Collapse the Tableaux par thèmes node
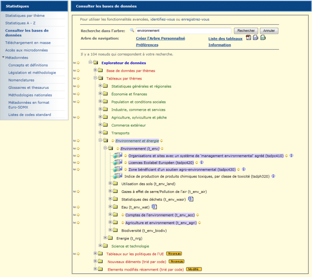The height and width of the screenshot is (278, 312). pyautogui.click(x=95, y=78)
